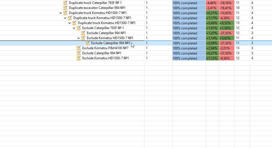
Task: Click icon of Duplicate truck Komatsu row showing -10,82%
Action: point(65,13)
